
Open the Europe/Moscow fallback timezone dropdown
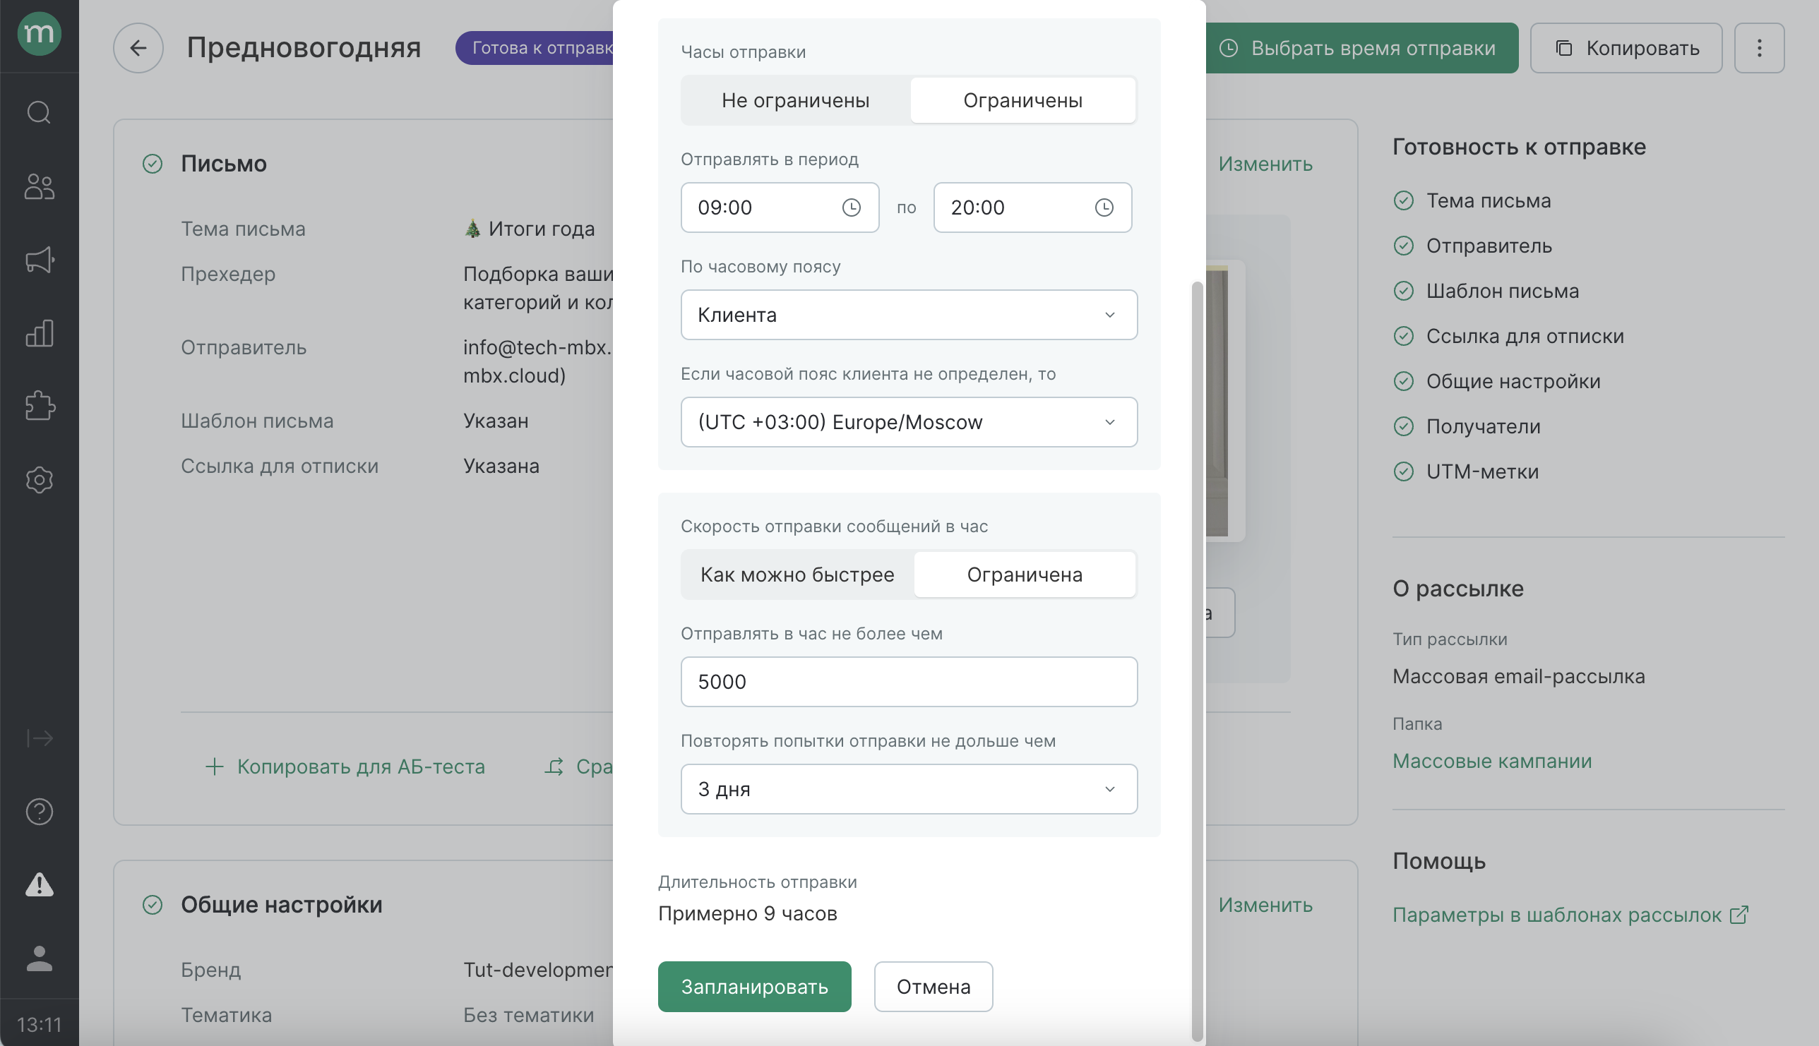coord(908,422)
